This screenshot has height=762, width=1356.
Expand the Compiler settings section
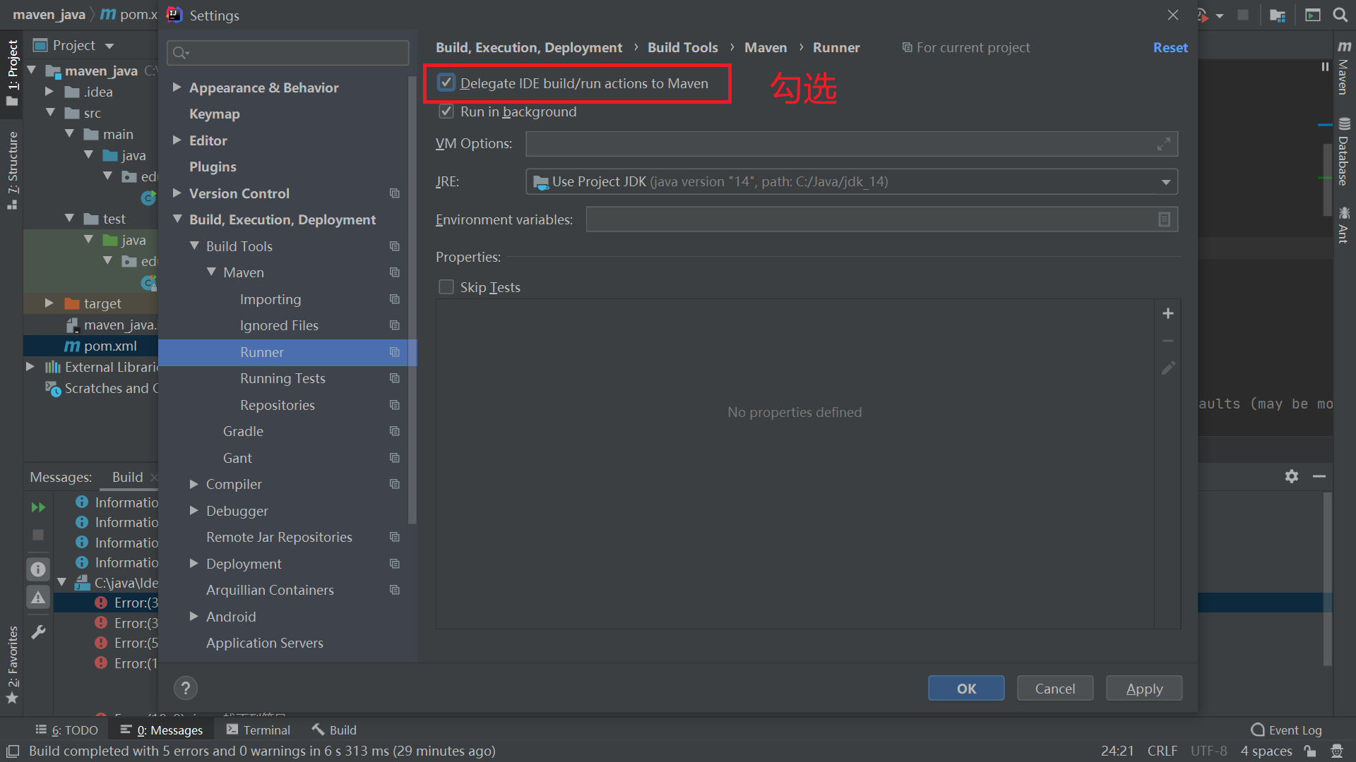click(x=194, y=484)
